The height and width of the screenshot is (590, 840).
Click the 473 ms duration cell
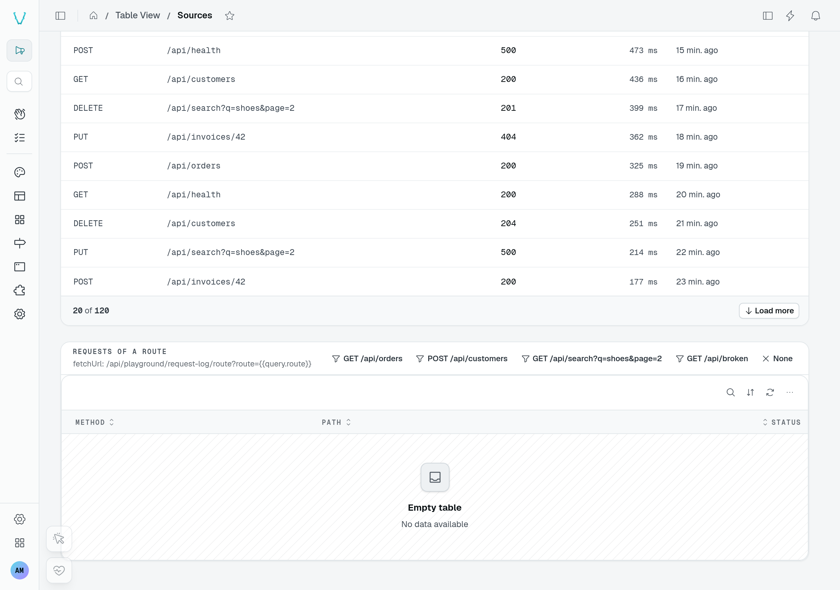(x=643, y=50)
